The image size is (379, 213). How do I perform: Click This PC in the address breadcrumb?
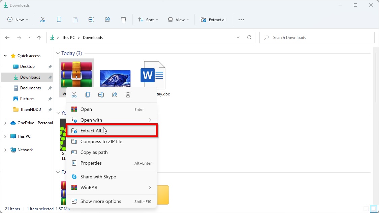coord(68,38)
